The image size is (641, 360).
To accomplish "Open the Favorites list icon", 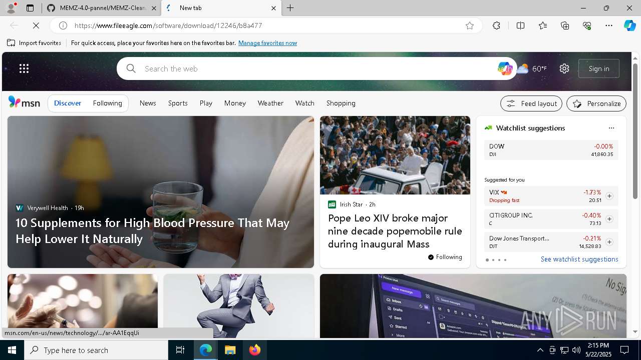I will tap(543, 25).
